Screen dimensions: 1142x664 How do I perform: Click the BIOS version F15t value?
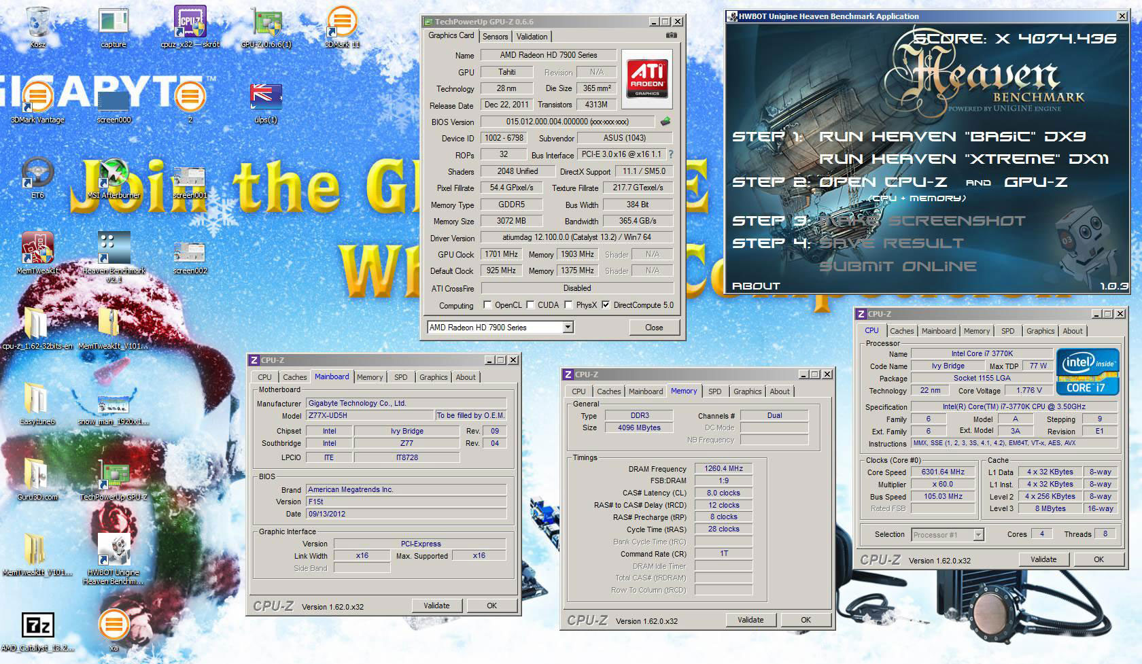[x=406, y=502]
